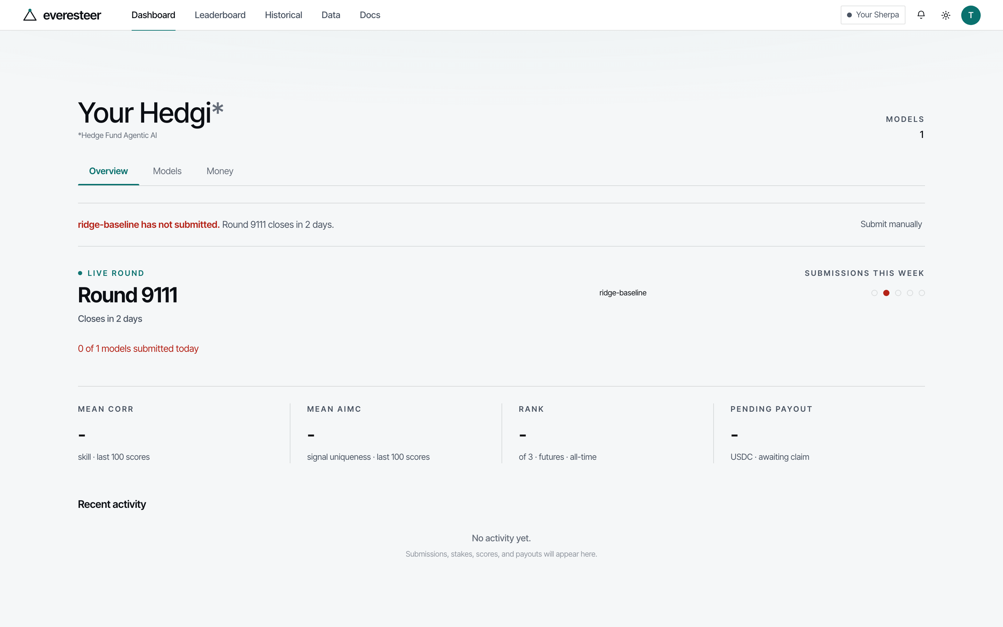Click the ridge-baseline model name in submissions
The height and width of the screenshot is (627, 1003).
tap(623, 293)
